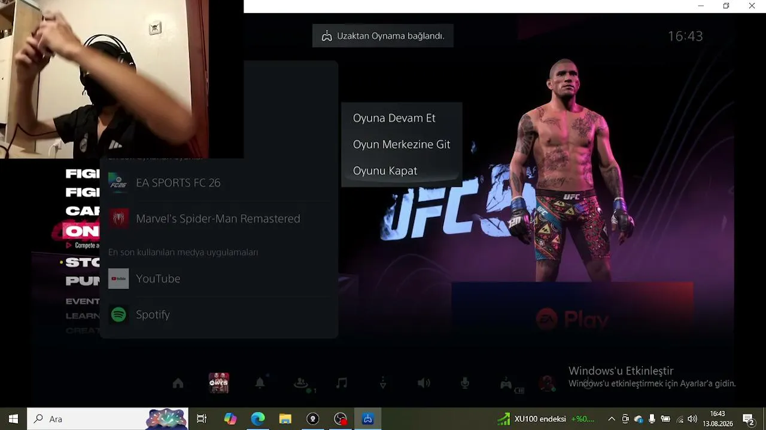Click the Meet Now camera tray icon
The image size is (766, 430).
point(625,419)
